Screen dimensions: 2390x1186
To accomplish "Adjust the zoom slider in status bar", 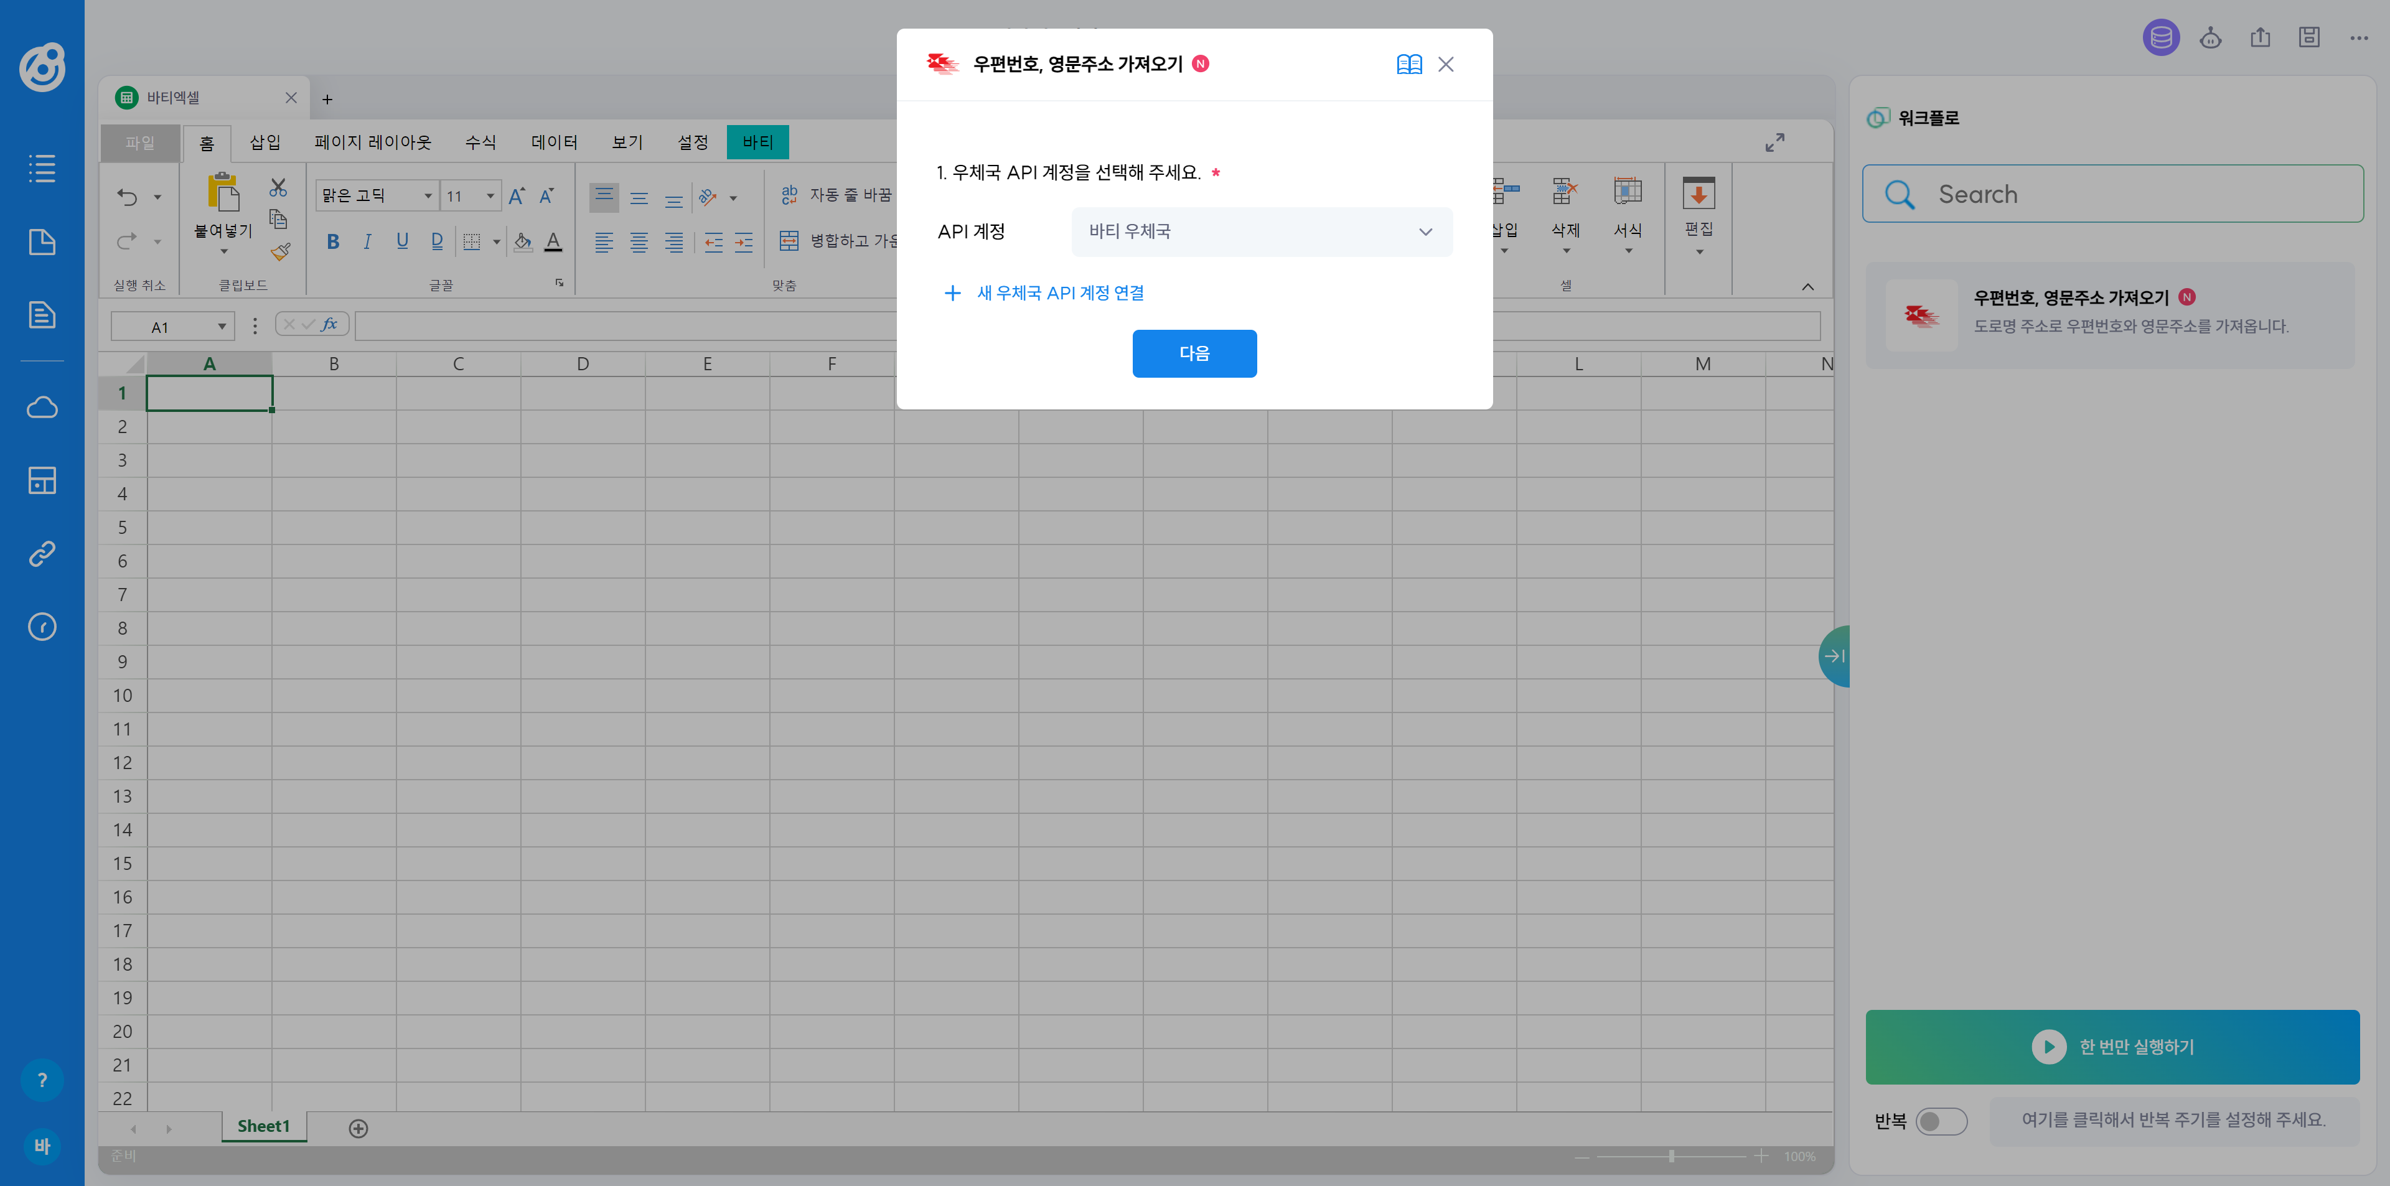I will (x=1671, y=1156).
